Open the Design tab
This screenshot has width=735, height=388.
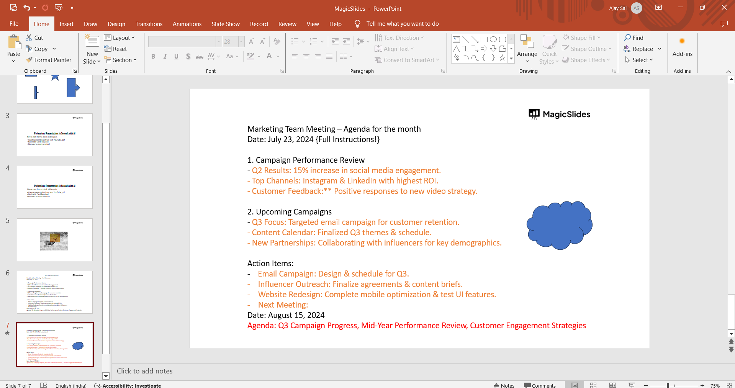[x=116, y=24]
